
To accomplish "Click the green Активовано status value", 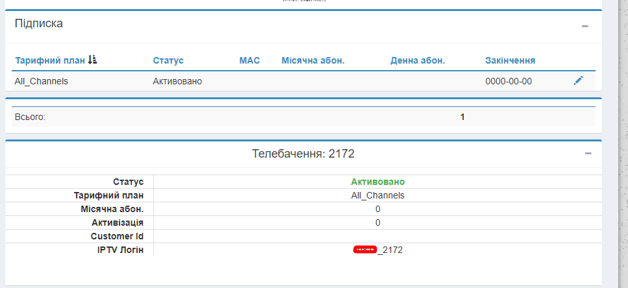I will (x=377, y=182).
